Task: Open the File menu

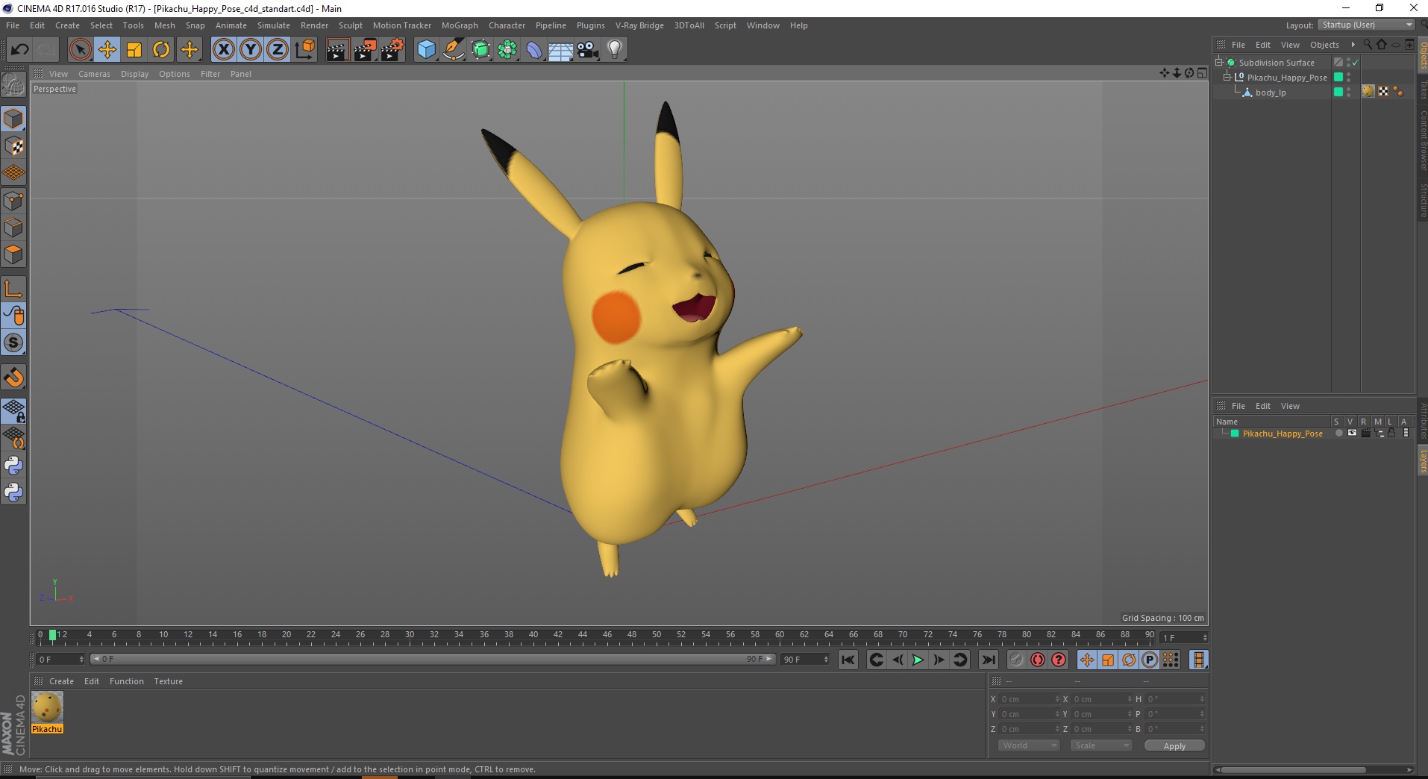Action: (13, 25)
